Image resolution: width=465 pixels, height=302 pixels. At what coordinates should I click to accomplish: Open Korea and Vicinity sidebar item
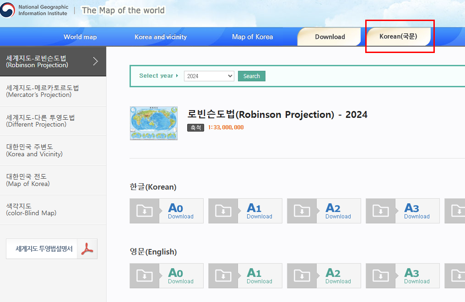53,150
